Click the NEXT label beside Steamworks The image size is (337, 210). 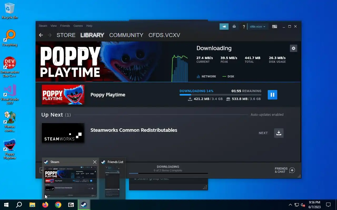[x=263, y=133]
